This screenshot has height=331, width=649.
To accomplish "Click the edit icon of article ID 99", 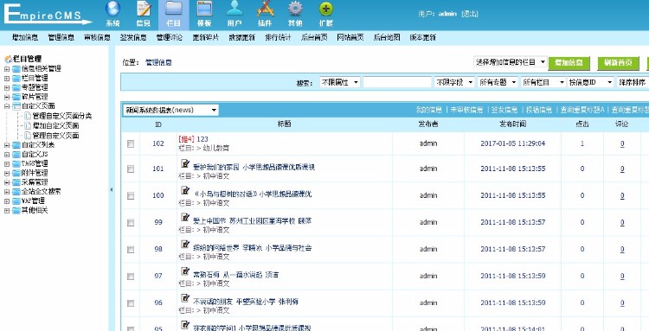I will click(185, 218).
